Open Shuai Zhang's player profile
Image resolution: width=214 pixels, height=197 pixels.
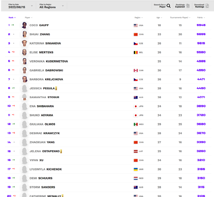tap(40, 34)
